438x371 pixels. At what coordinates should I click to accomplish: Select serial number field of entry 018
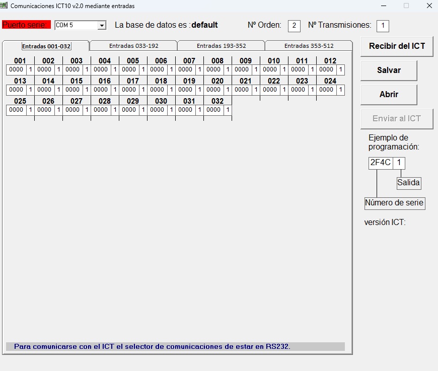[157, 90]
